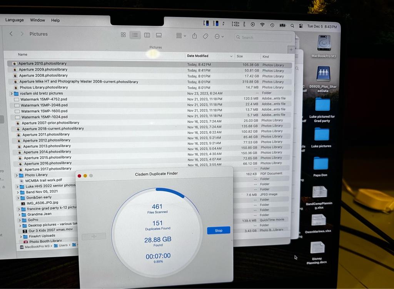This screenshot has width=394, height=289.
Task: Expand Luke HHS 2022 senior photos folder
Action: click(x=17, y=187)
